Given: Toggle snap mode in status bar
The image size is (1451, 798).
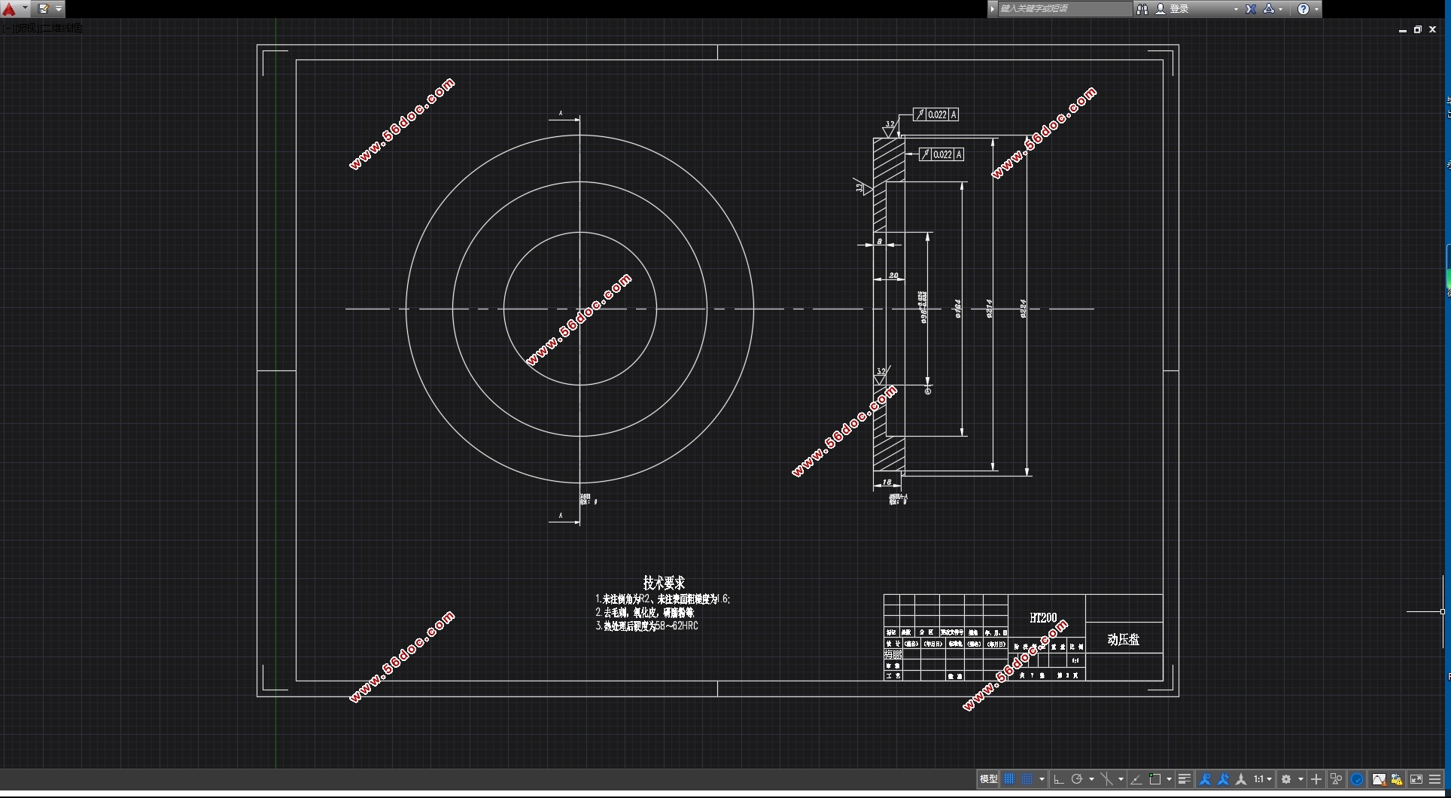Looking at the screenshot, I should pyautogui.click(x=1027, y=779).
